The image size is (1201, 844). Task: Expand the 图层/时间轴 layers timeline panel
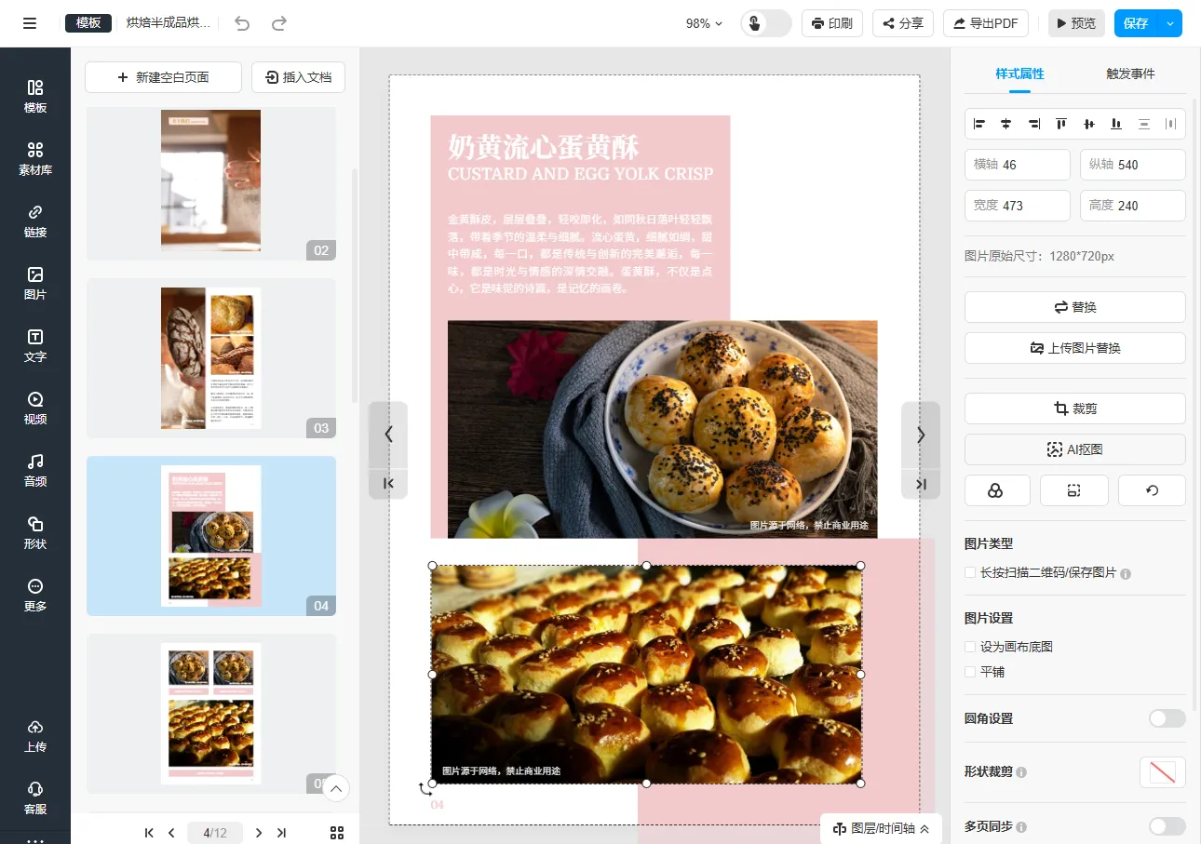click(x=881, y=828)
